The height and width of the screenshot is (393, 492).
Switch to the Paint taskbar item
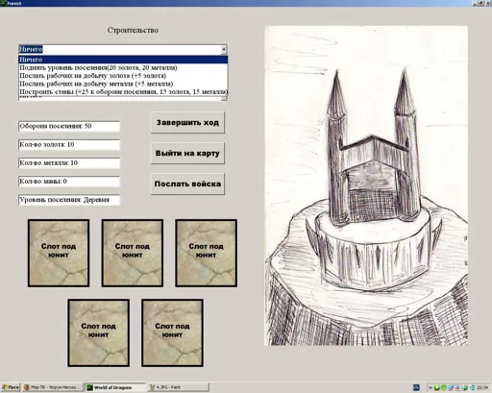click(179, 387)
